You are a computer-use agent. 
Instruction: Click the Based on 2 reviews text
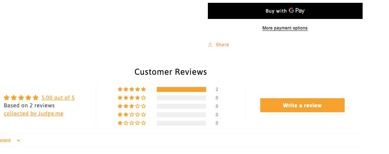coord(29,106)
